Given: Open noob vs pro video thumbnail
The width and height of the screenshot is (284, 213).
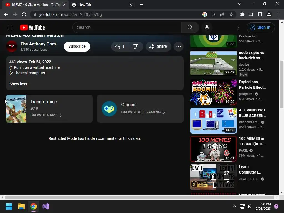Looking at the screenshot, I should (x=214, y=63).
